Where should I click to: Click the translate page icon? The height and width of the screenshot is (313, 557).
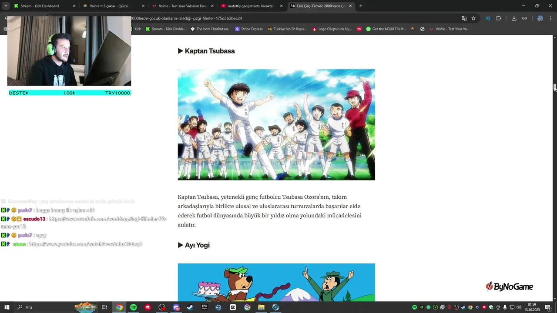tap(464, 18)
